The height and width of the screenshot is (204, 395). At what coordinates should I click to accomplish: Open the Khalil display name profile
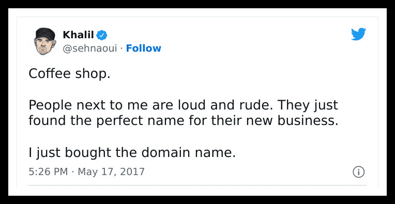coord(78,35)
